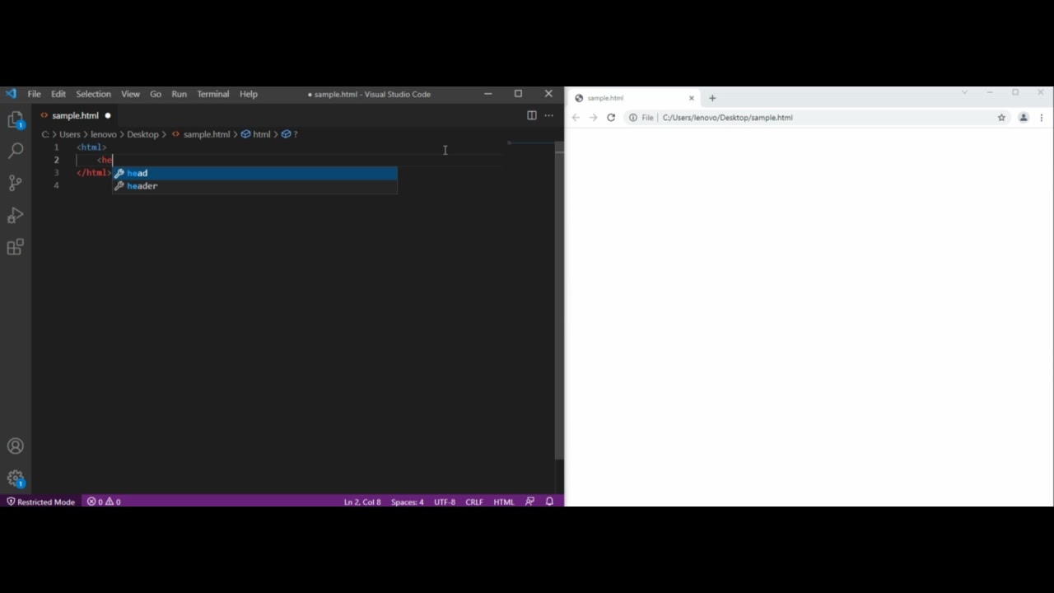Open the Extensions view
Screen dimensions: 1054x593
pyautogui.click(x=15, y=247)
